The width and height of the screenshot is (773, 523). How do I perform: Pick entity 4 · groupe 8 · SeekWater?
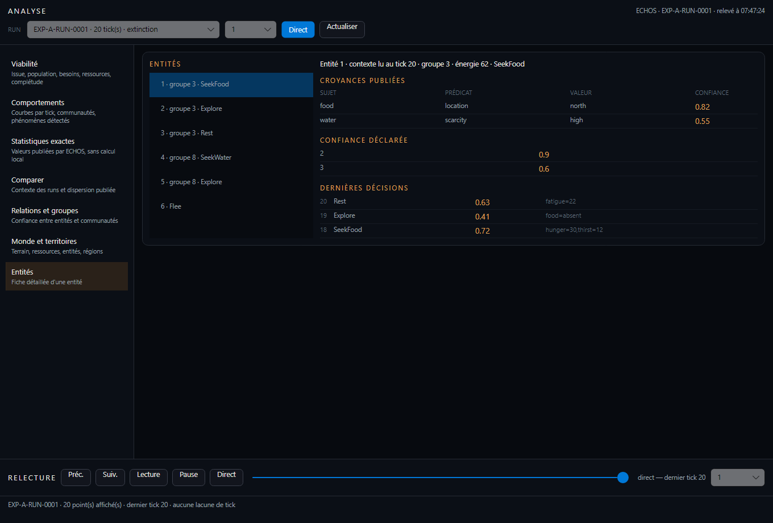pyautogui.click(x=231, y=158)
